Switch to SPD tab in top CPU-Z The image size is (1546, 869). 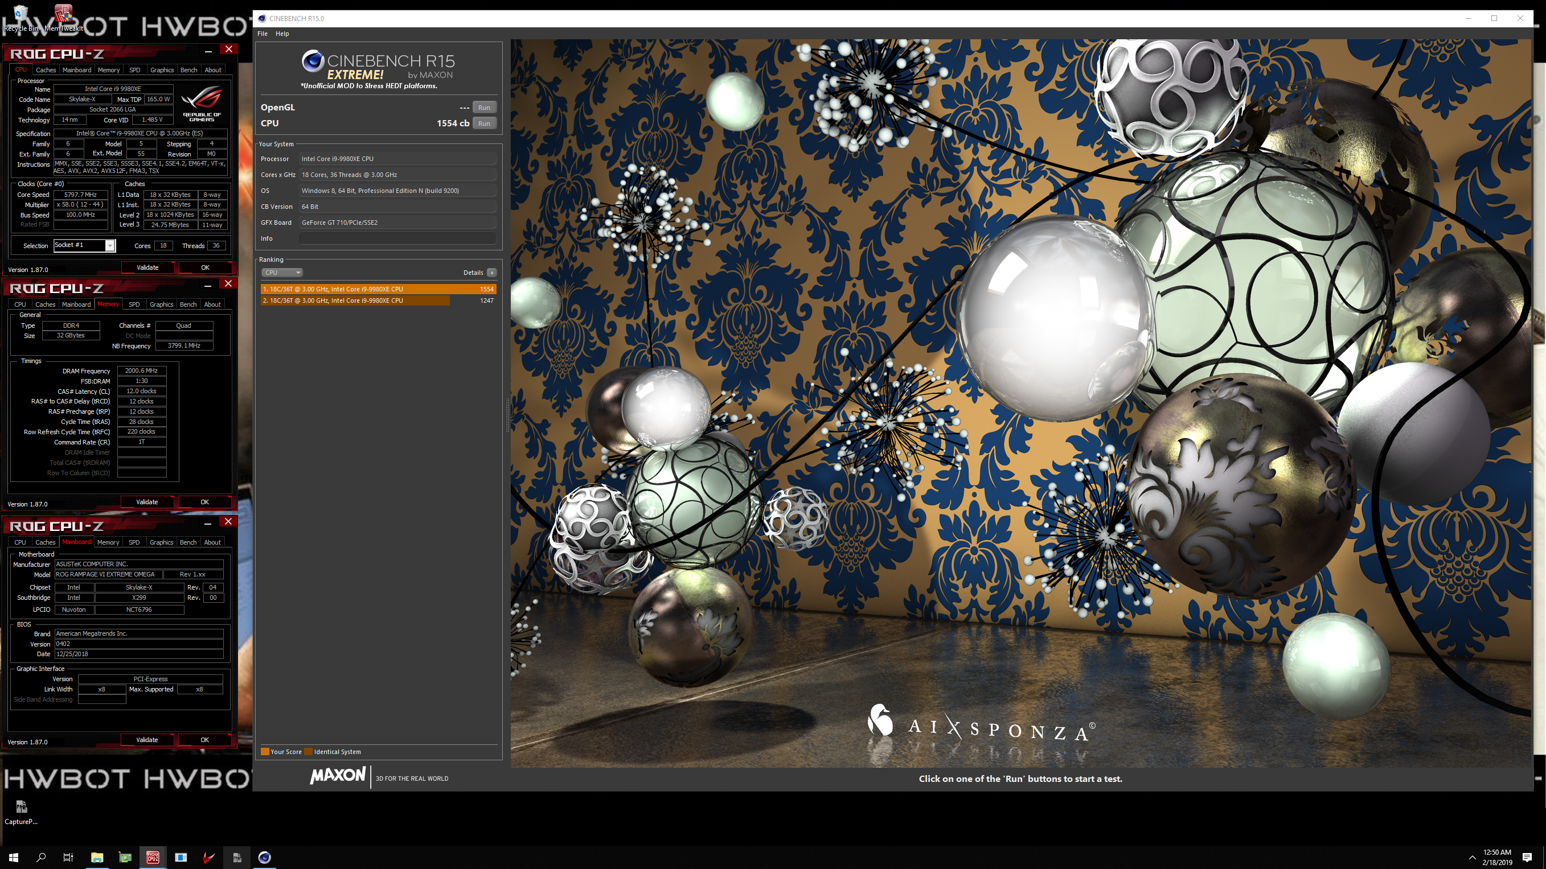coord(134,70)
